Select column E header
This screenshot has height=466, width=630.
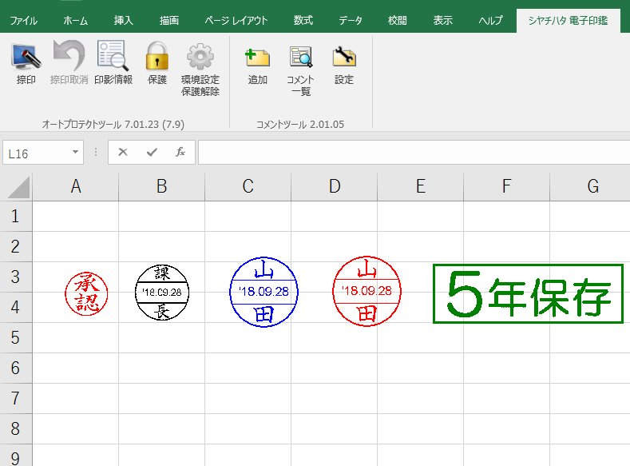(420, 186)
